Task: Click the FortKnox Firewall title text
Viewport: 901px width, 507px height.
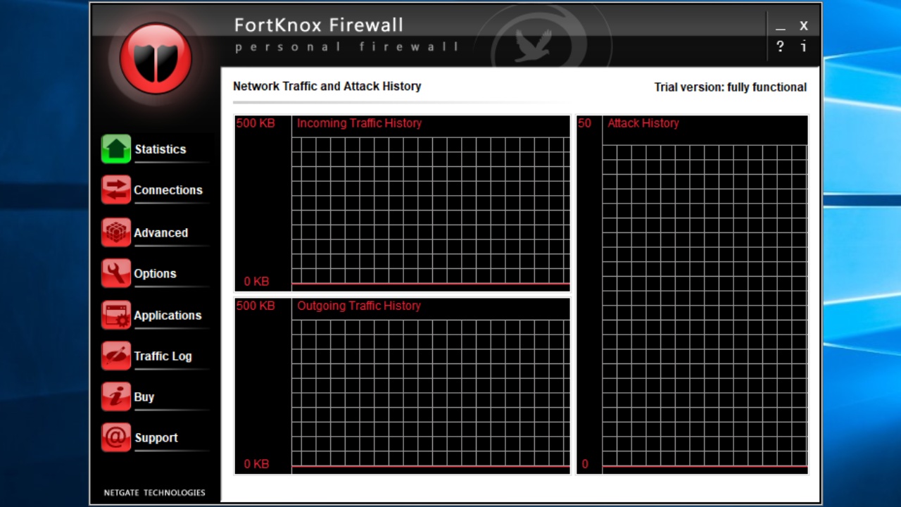Action: click(x=319, y=25)
